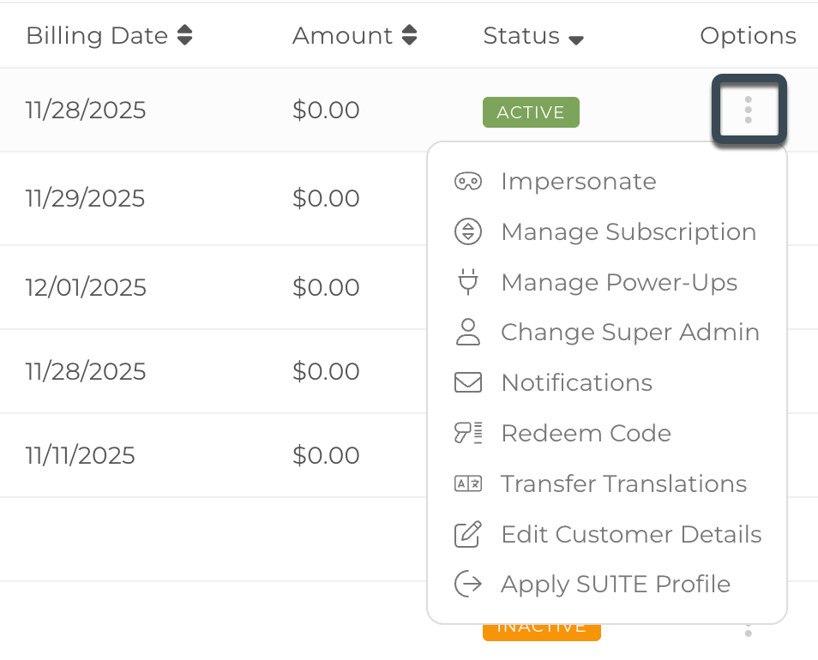This screenshot has height=660, width=818.
Task: Click the Manage Subscription arrows icon
Action: coord(468,232)
